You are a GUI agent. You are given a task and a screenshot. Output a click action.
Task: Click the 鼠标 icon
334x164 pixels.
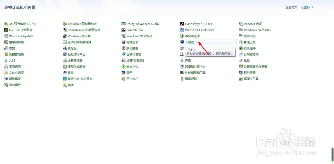click(x=241, y=60)
